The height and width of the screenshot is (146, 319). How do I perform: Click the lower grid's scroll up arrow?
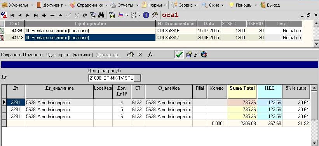click(x=314, y=88)
